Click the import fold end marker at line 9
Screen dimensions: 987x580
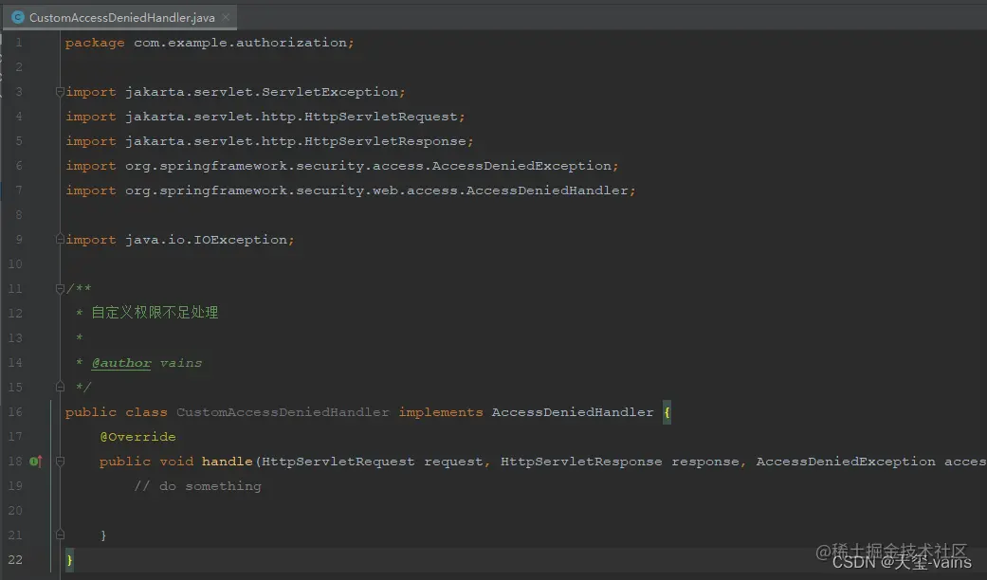(60, 239)
